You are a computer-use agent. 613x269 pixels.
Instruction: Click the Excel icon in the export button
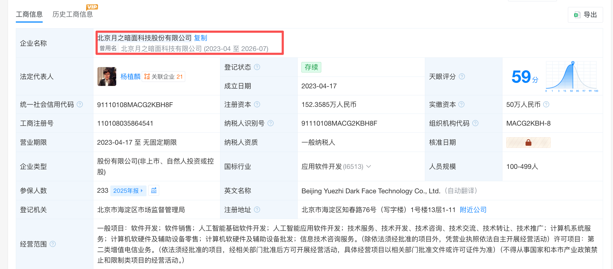click(x=577, y=15)
